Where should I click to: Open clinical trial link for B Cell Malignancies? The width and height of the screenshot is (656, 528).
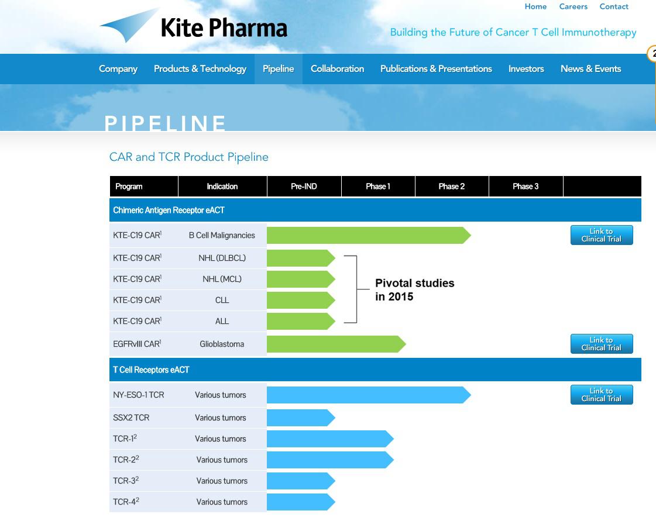coord(602,235)
